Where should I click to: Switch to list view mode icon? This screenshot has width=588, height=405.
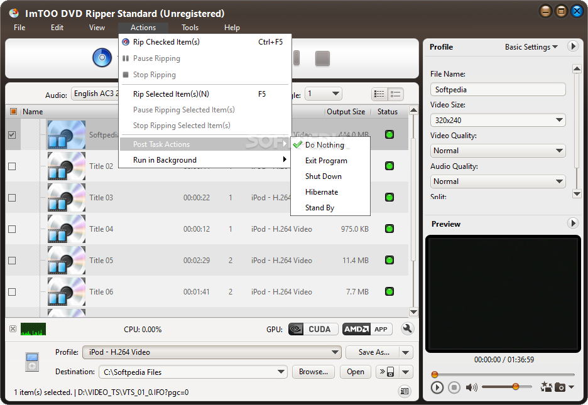point(379,94)
